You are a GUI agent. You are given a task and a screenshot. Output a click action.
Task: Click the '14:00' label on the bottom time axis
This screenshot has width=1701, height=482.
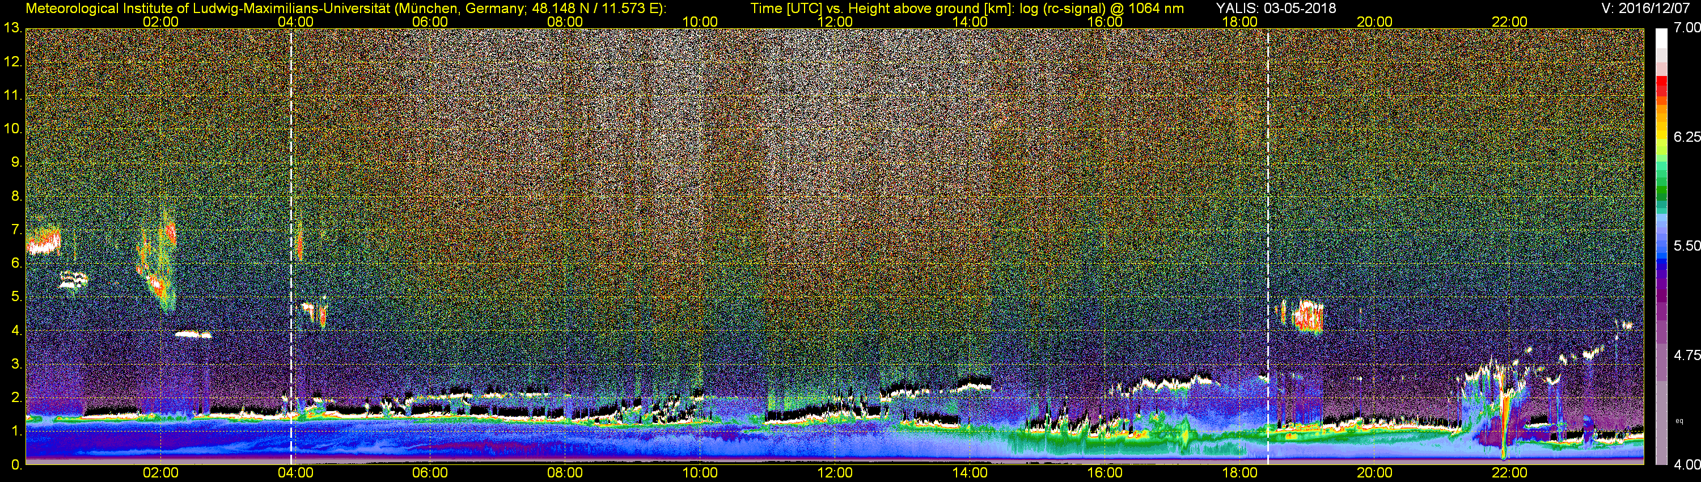tap(970, 473)
